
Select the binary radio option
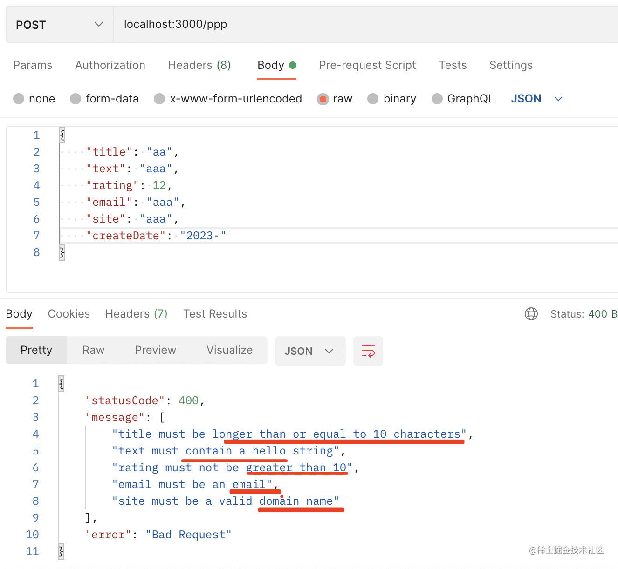[x=373, y=99]
